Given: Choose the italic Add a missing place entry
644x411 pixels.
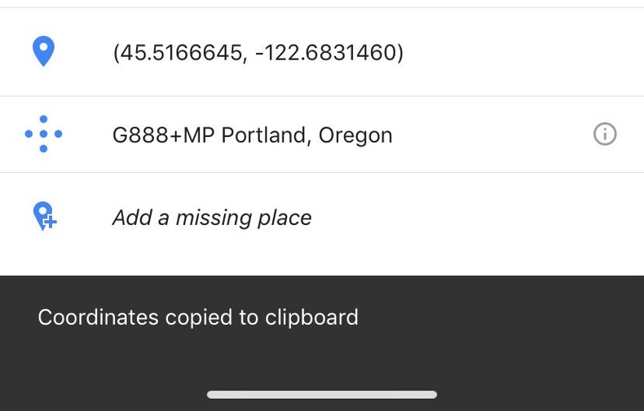Looking at the screenshot, I should 212,218.
